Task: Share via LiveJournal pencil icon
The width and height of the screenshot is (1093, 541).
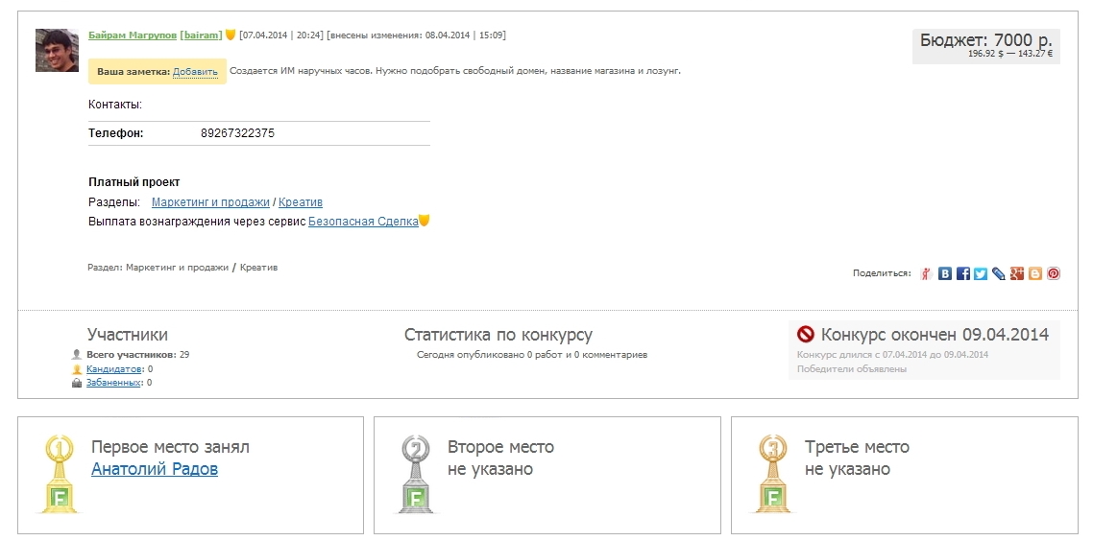Action: click(x=999, y=273)
